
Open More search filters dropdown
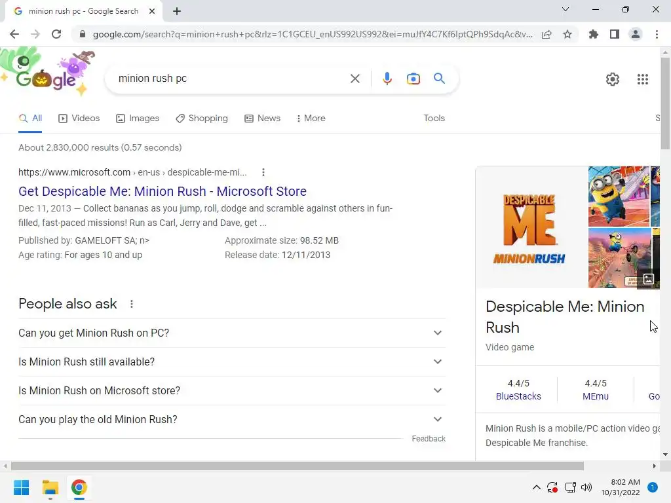(311, 118)
